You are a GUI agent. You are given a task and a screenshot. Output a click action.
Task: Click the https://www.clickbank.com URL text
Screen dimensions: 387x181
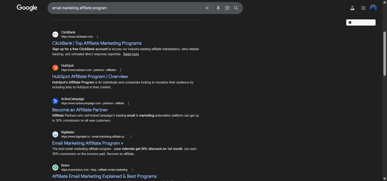coord(77,37)
